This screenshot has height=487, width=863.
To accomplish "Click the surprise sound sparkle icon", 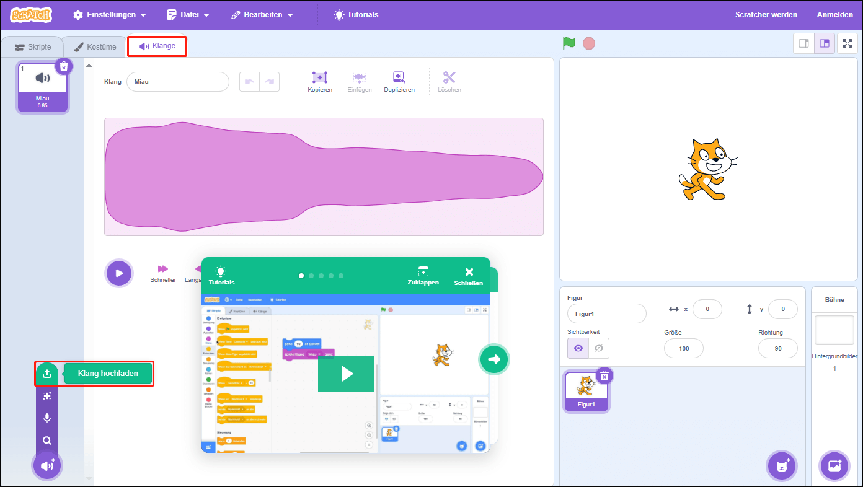I will coord(46,396).
